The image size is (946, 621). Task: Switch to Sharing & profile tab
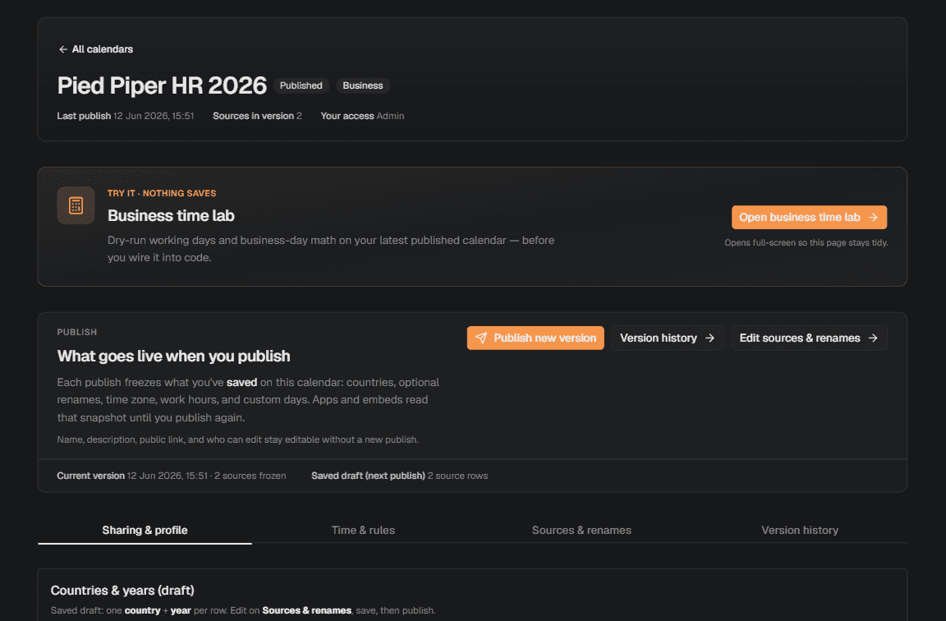click(145, 530)
